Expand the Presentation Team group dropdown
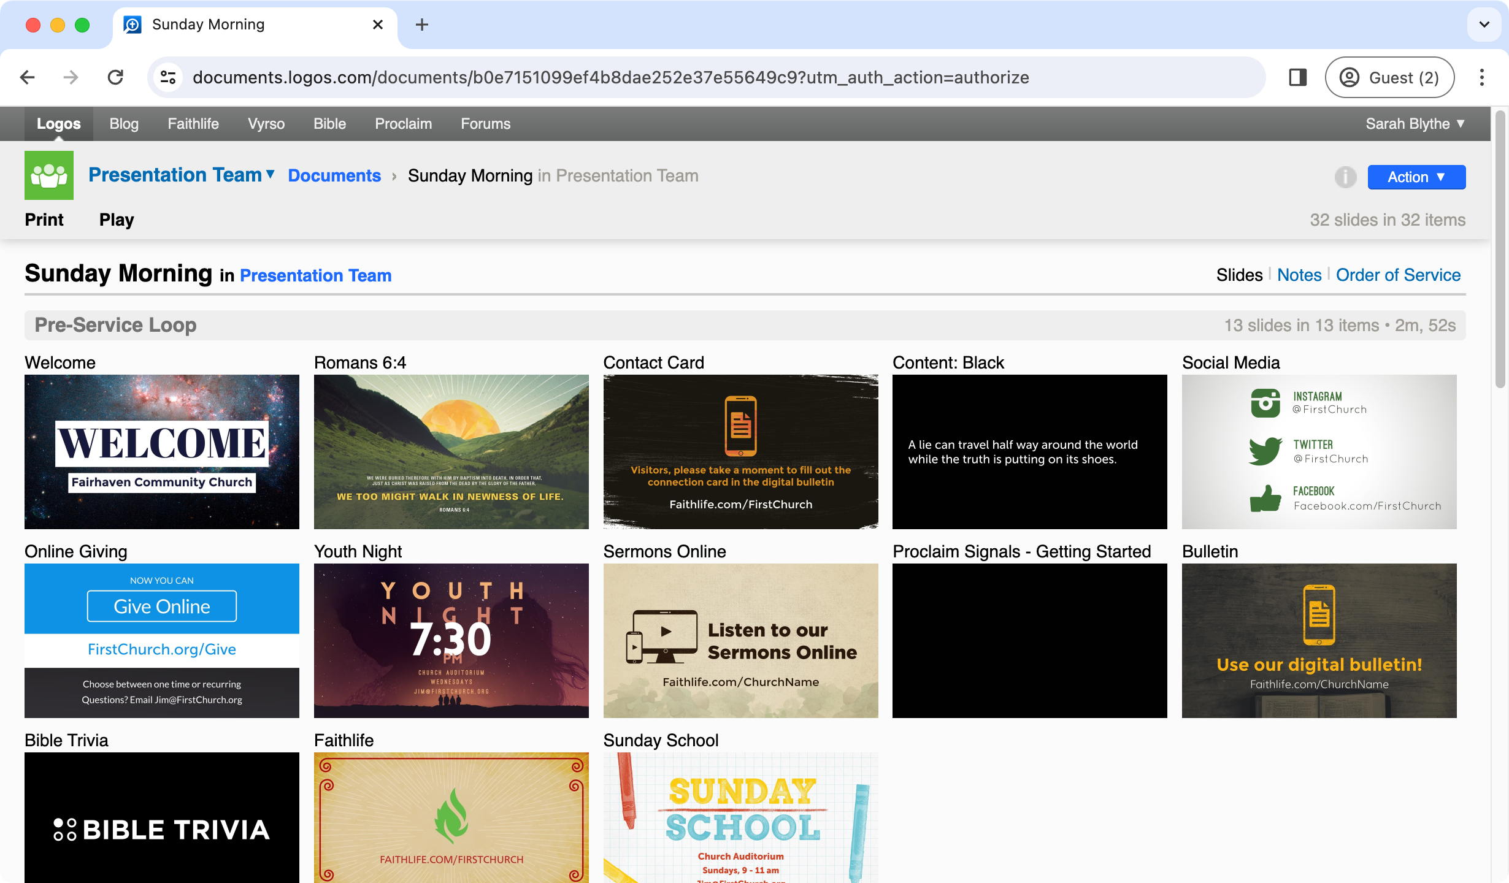The height and width of the screenshot is (883, 1509). coord(270,175)
